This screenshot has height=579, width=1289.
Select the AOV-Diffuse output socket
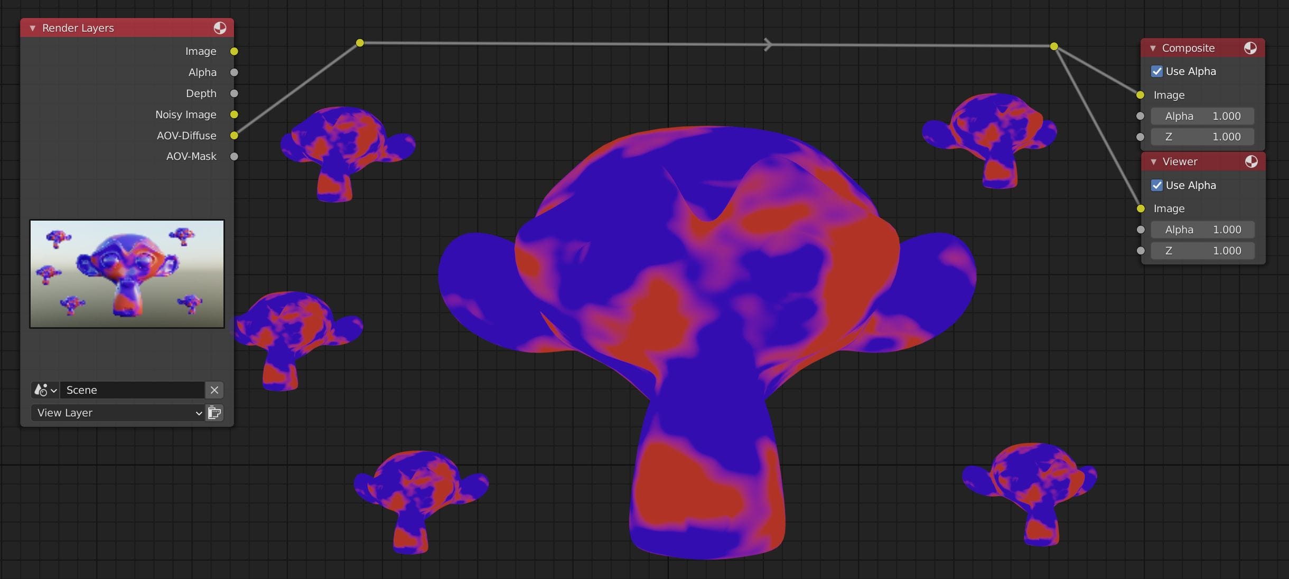coord(235,135)
